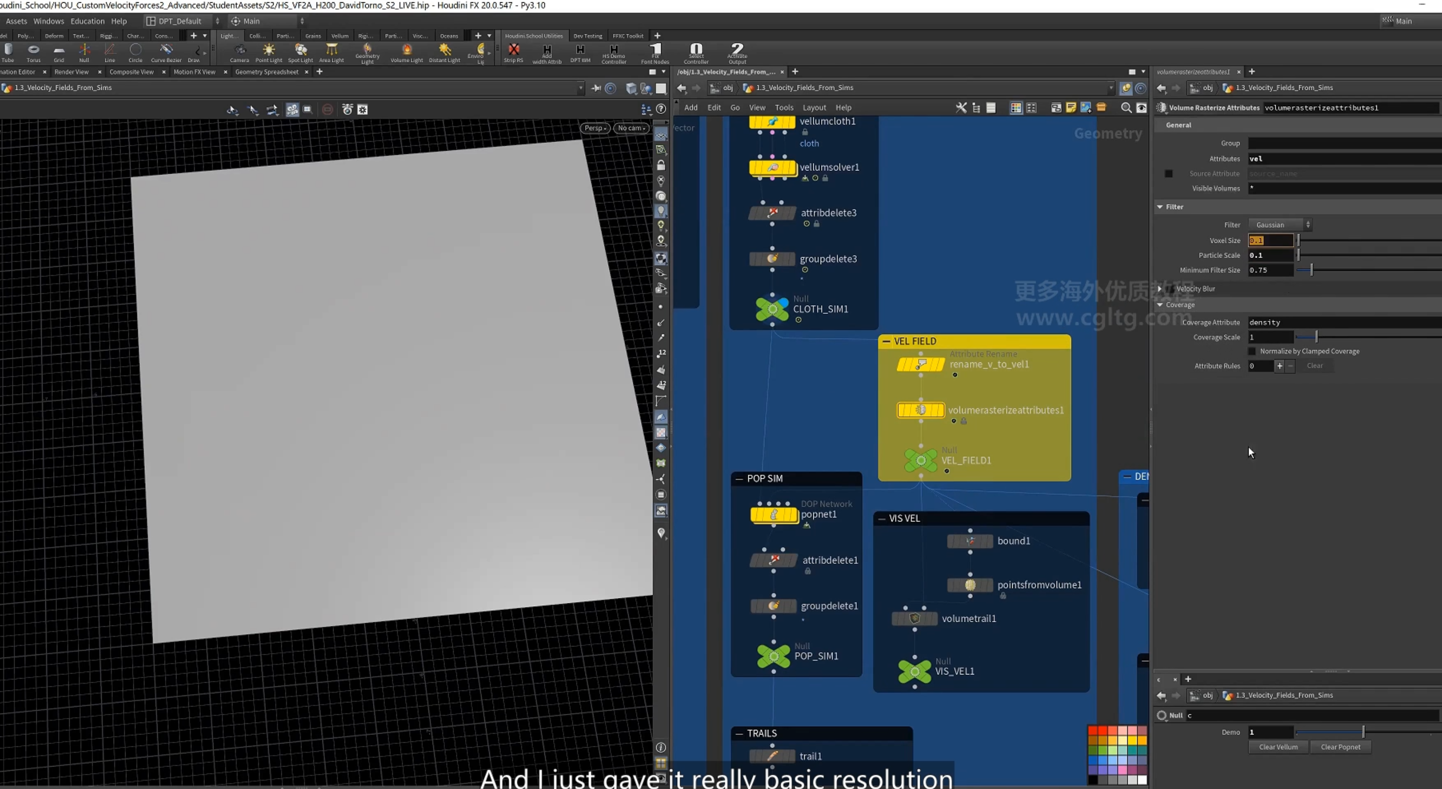The image size is (1442, 789).
Task: Add a Camera from the shelf
Action: [239, 53]
